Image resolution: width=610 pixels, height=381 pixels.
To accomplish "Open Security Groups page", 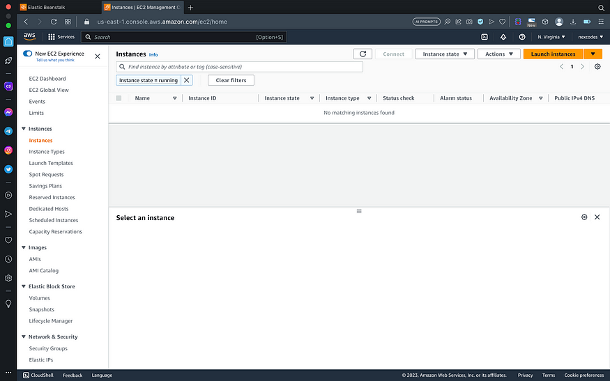I will coord(48,348).
